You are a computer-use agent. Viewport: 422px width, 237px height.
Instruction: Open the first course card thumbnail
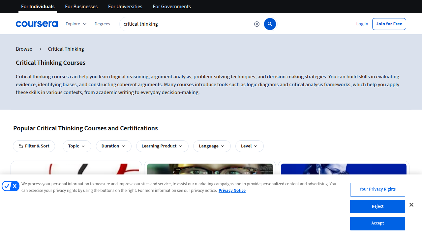click(x=76, y=169)
